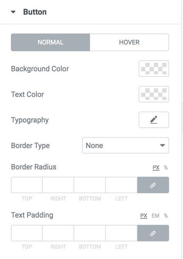The image size is (183, 259).
Task: Choose % unit for Text Padding
Action: pos(166,216)
